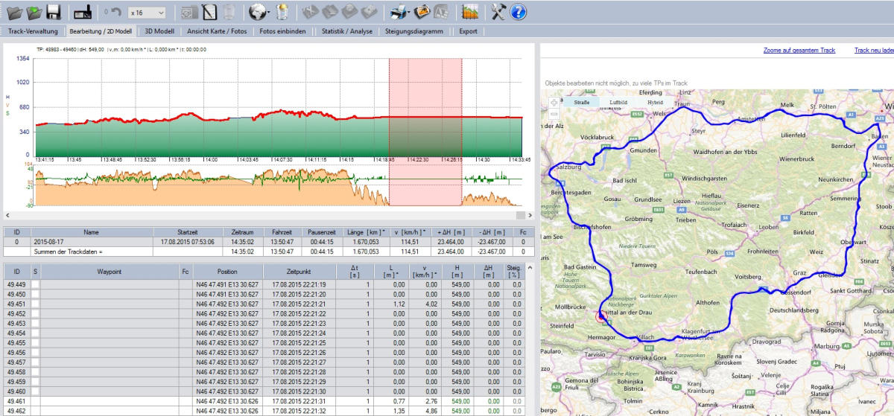The image size is (894, 416).
Task: Zoom in the map with the plus button
Action: (x=553, y=101)
